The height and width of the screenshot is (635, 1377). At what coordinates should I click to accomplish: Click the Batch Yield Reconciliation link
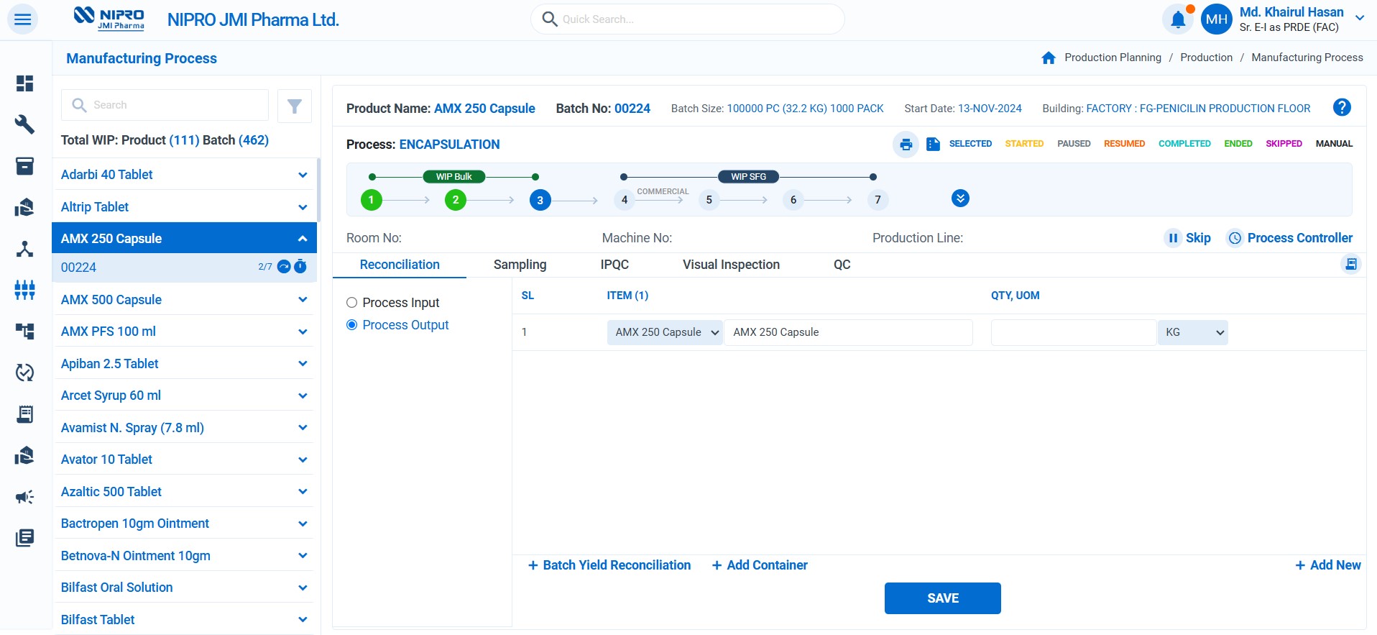[609, 565]
